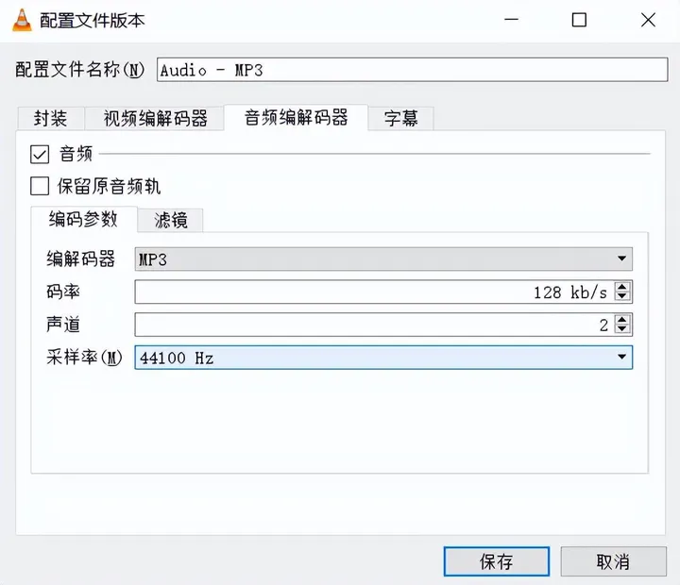The width and height of the screenshot is (680, 585).
Task: Click the 保存 save button
Action: click(497, 561)
